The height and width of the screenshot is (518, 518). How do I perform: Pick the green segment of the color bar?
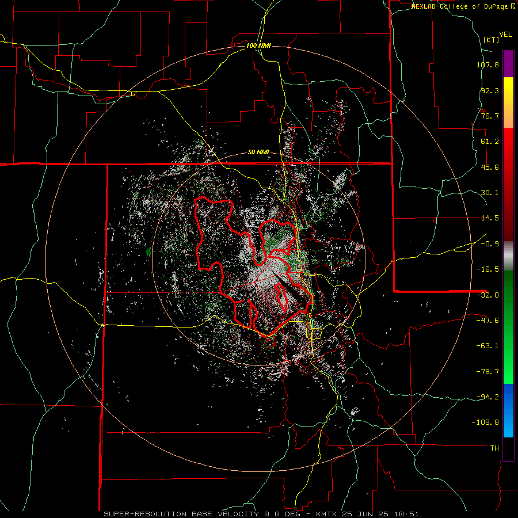tap(508, 327)
